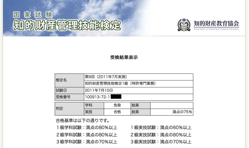The height and width of the screenshot is (148, 249).
Task: Select the 受検結果表示 page heading
Action: (x=124, y=57)
